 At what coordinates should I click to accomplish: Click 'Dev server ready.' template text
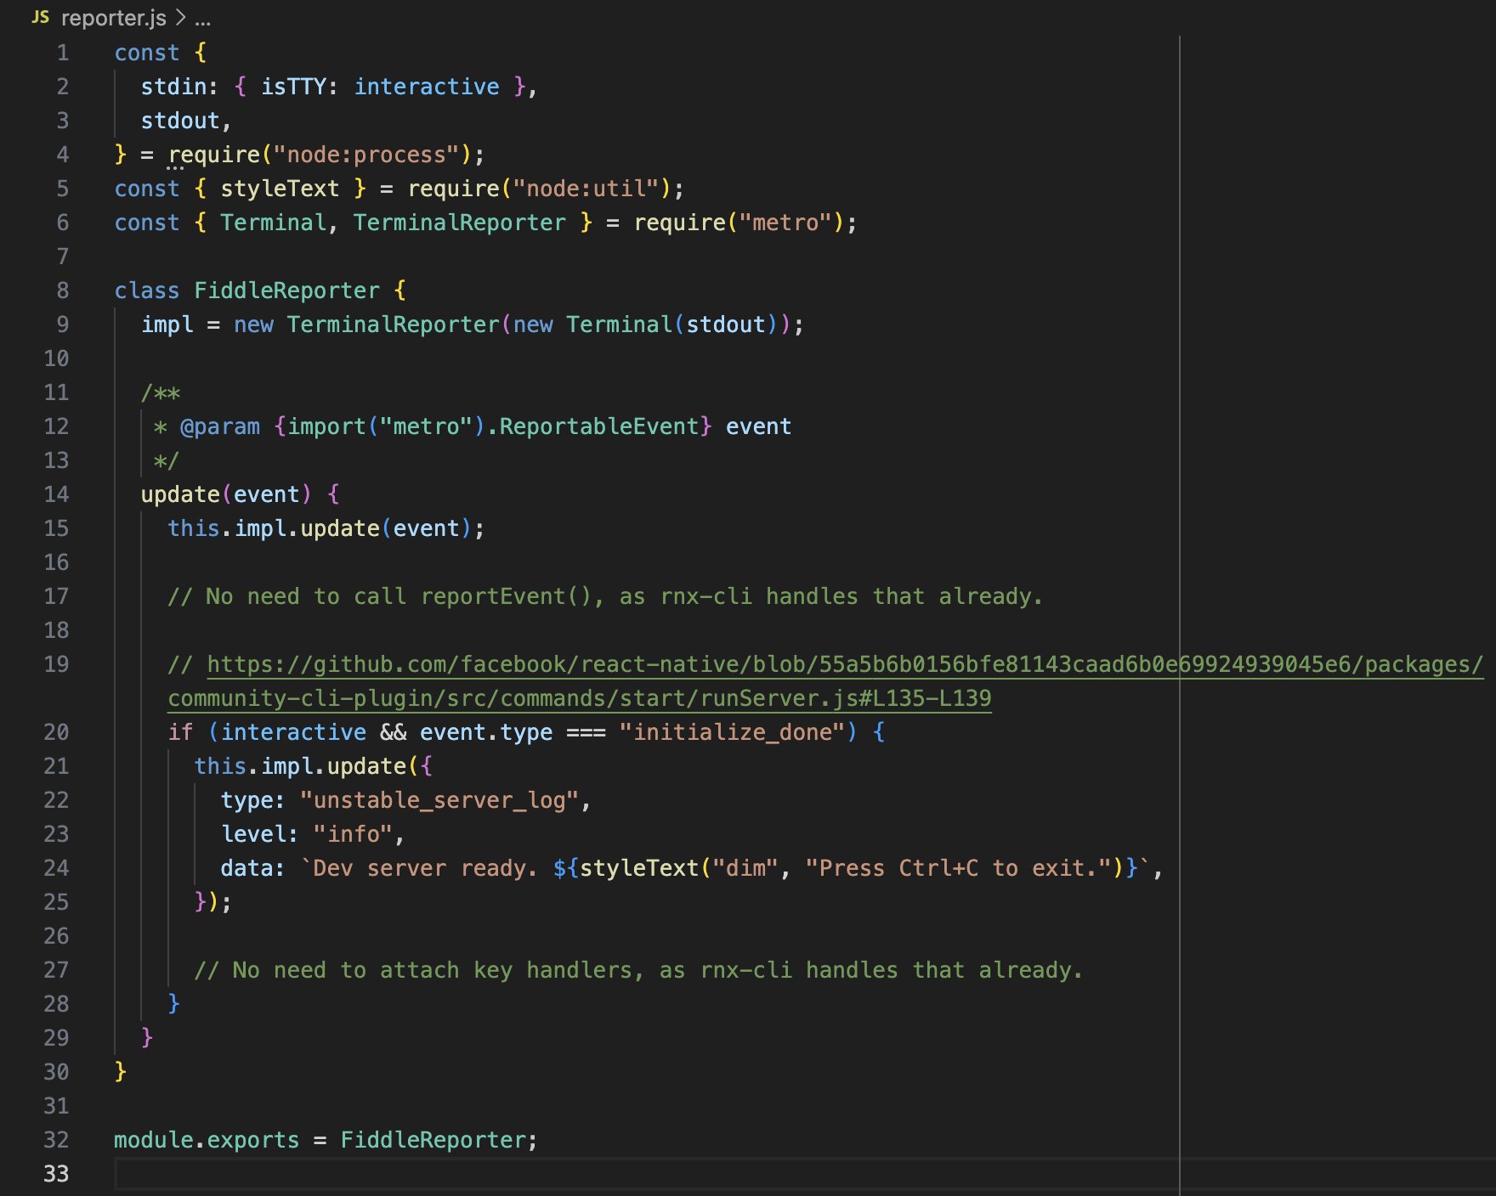[x=426, y=868]
